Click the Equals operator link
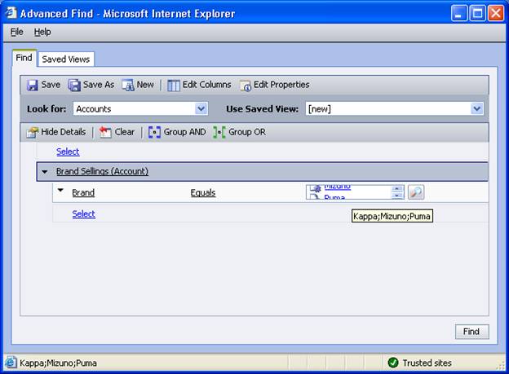Image resolution: width=509 pixels, height=374 pixels. tap(203, 193)
